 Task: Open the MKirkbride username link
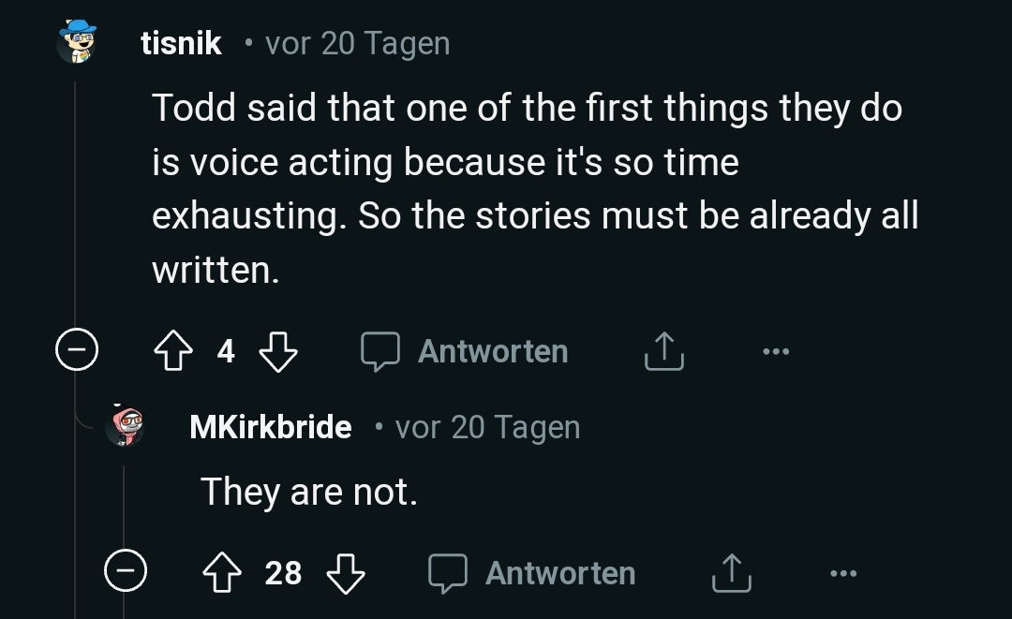click(x=271, y=427)
